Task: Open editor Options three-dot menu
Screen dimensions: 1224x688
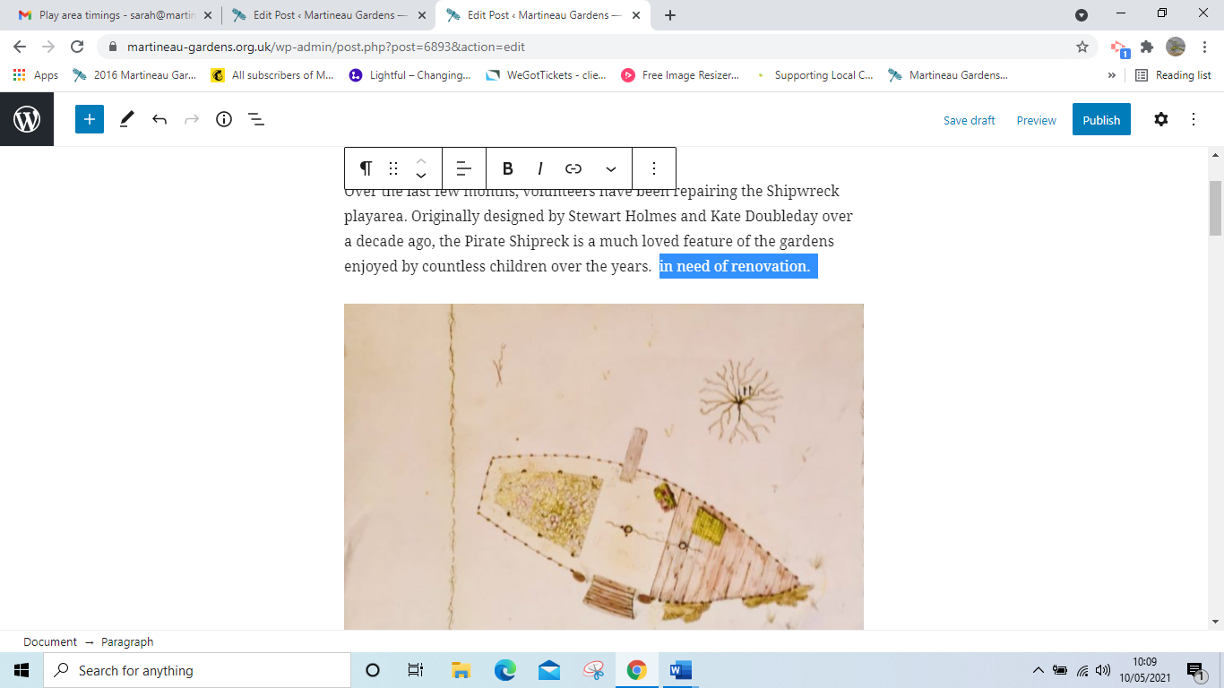Action: point(1194,119)
